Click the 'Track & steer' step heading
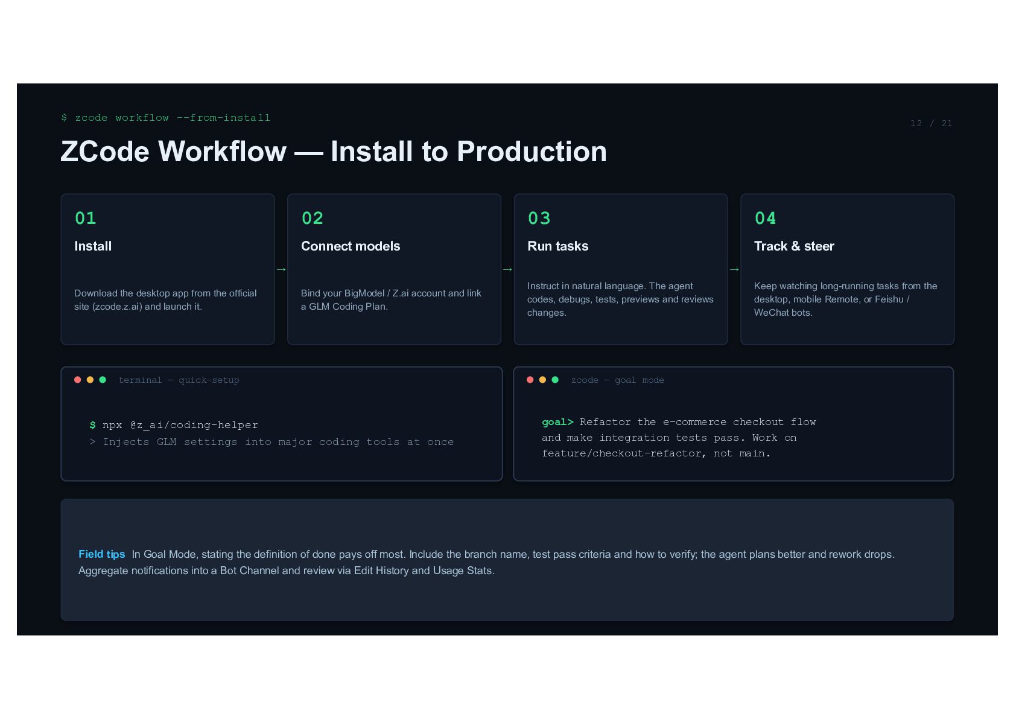Screen dimensions: 1016x719 (794, 246)
